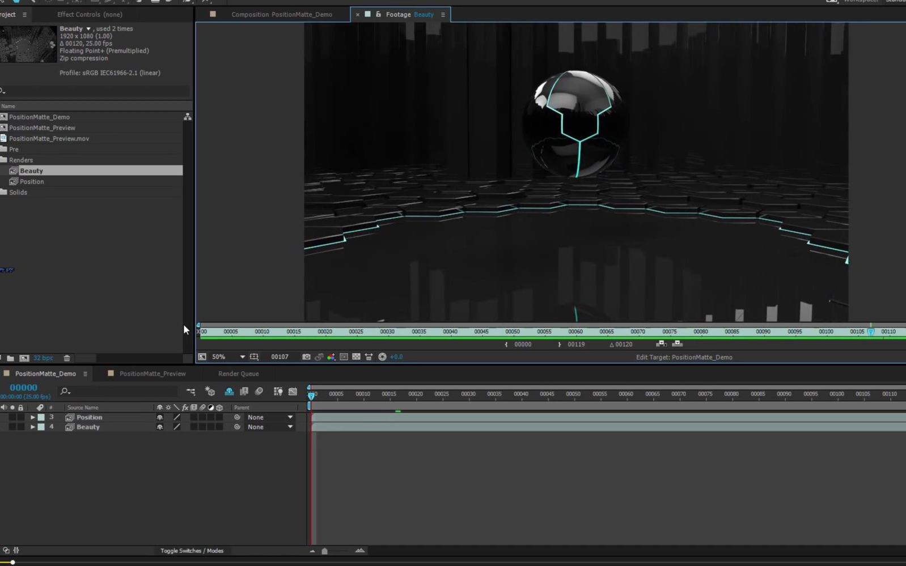Switch to the Effect Controls tab
This screenshot has height=566, width=906.
point(90,15)
